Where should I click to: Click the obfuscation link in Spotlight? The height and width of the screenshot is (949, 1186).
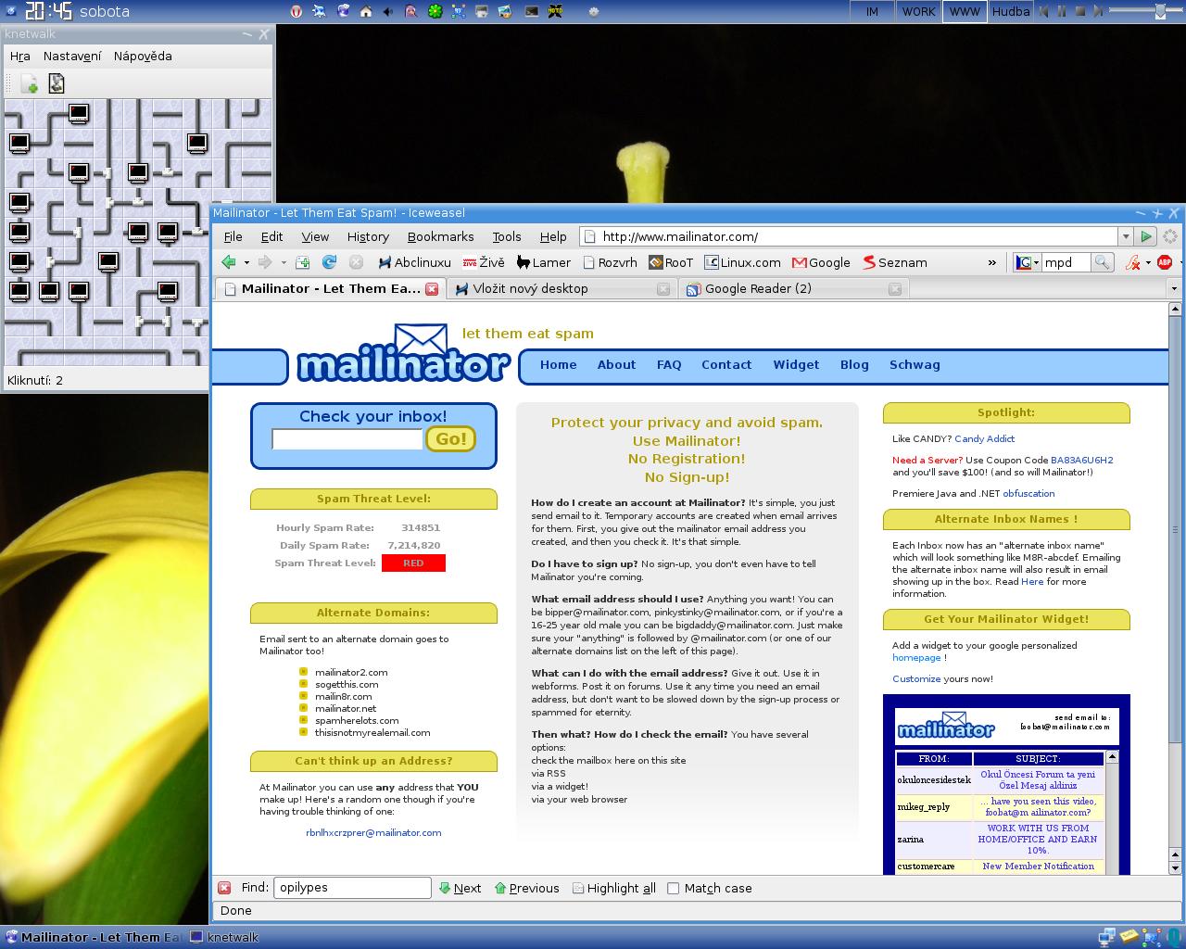coord(1028,493)
